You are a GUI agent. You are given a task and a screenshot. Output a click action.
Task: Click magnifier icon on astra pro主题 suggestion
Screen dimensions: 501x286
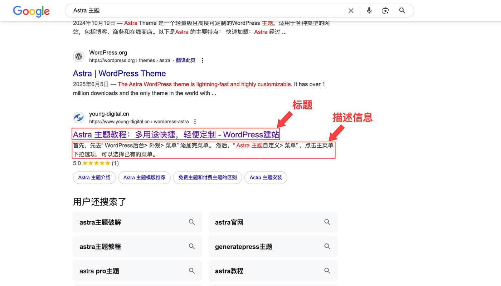(x=192, y=271)
